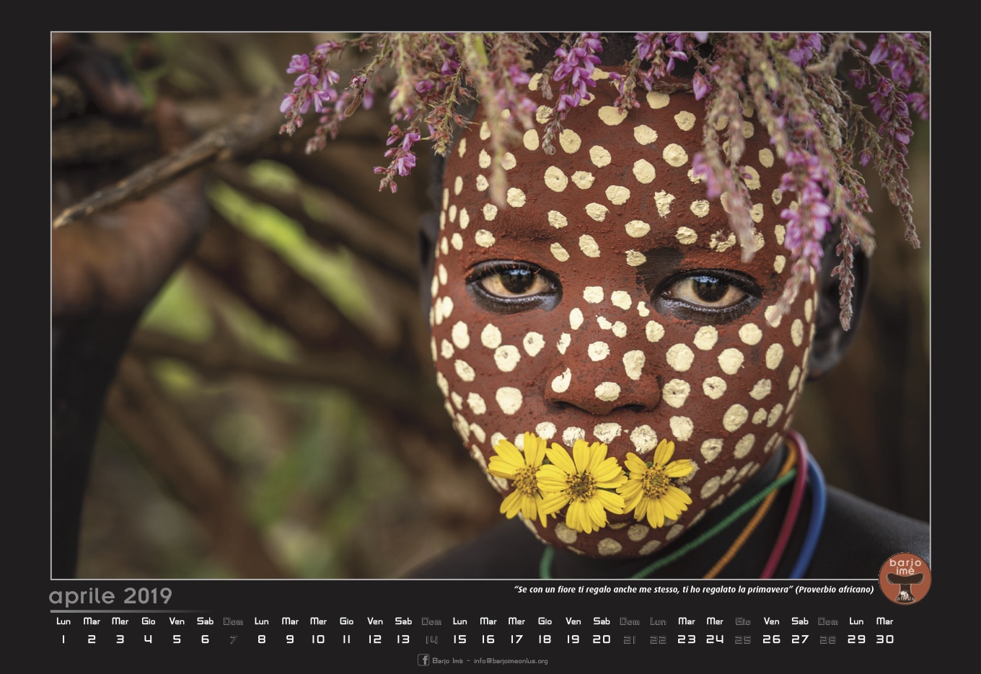Viewport: 981px width, 674px height.
Task: Click the Barjo Imè round logo
Action: (x=905, y=578)
